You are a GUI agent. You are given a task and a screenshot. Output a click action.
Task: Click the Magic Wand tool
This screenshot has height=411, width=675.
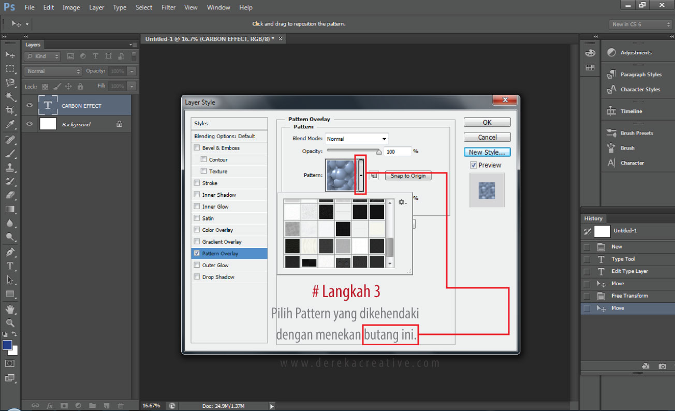[10, 97]
